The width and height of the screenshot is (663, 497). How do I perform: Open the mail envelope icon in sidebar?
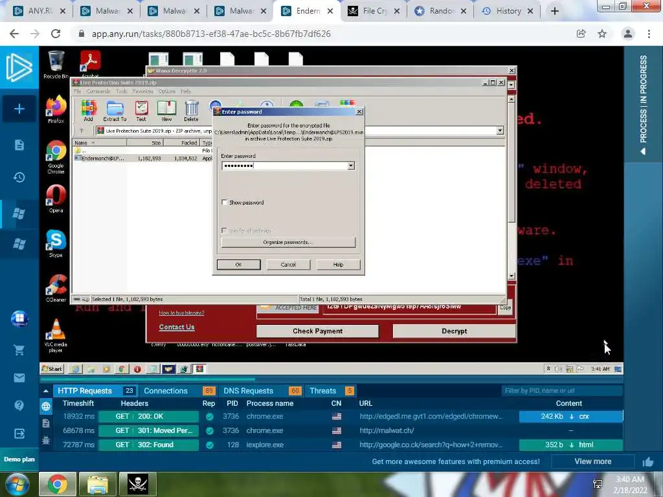pyautogui.click(x=19, y=378)
